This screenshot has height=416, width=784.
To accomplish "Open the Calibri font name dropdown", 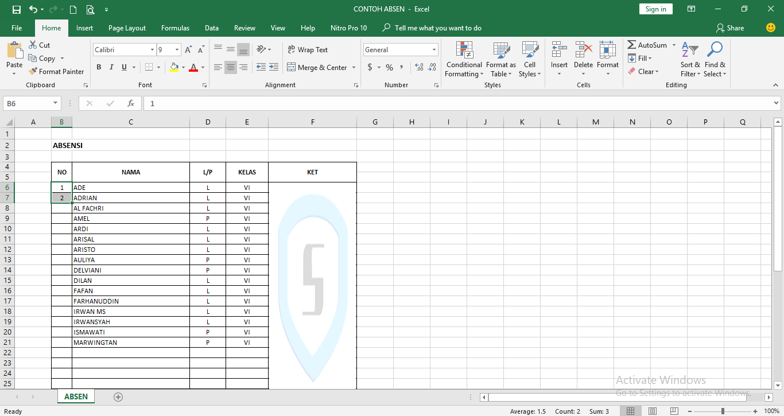I will 152,50.
